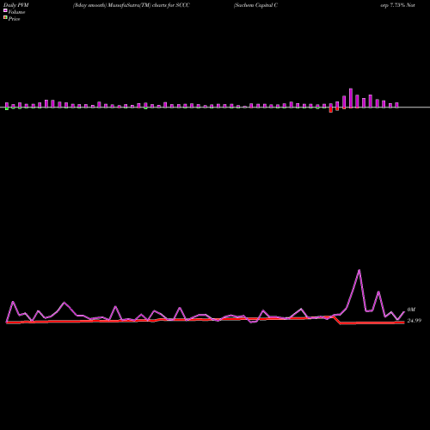
Task: Click the MunafaSutra charts for SCCC heading
Action: tap(132, 5)
